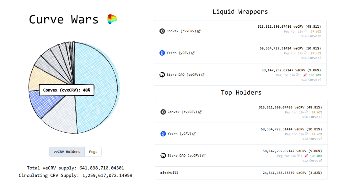The image size is (339, 187).
Task: Switch the chart to Pegs view
Action: tap(93, 151)
